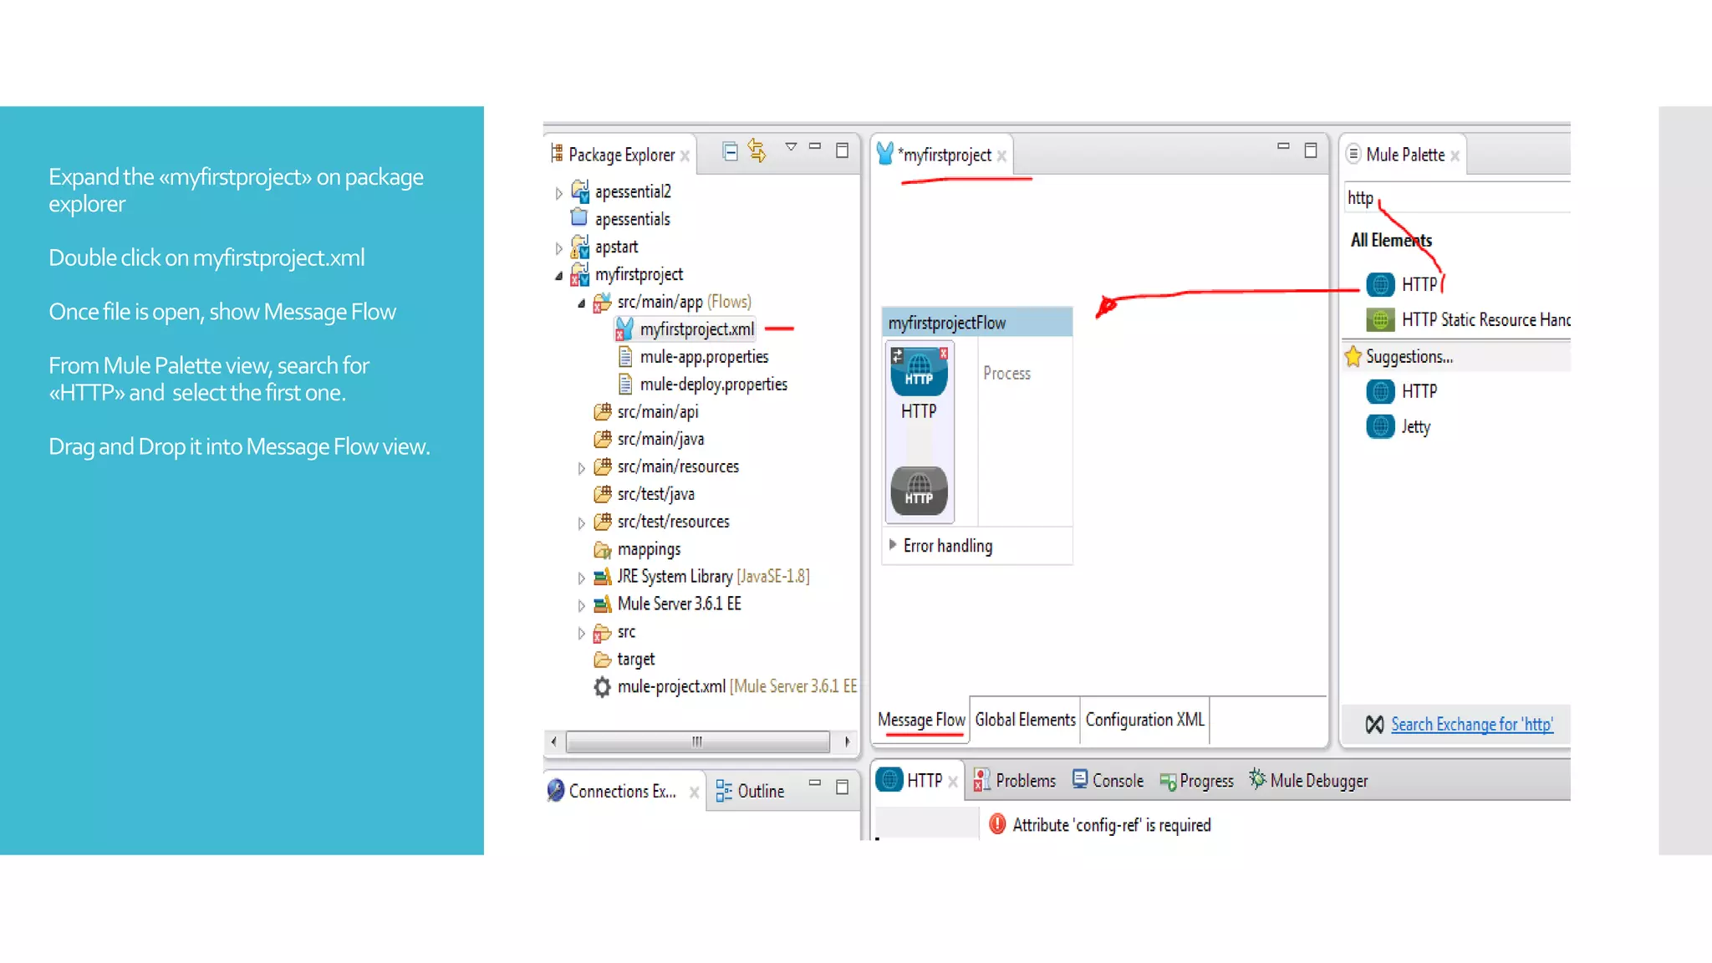Select HTTP under Suggestions
Screen dimensions: 1712x963
(x=1402, y=391)
